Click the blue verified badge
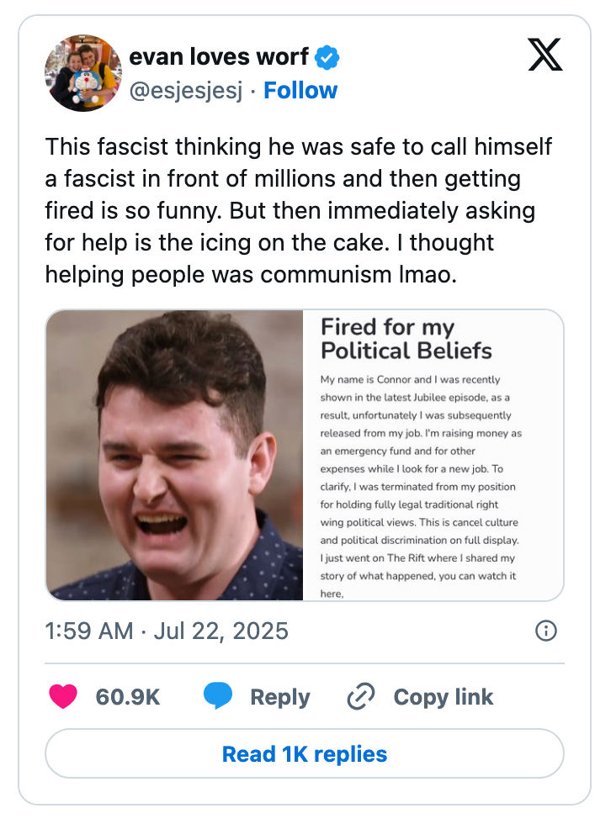 coord(327,58)
